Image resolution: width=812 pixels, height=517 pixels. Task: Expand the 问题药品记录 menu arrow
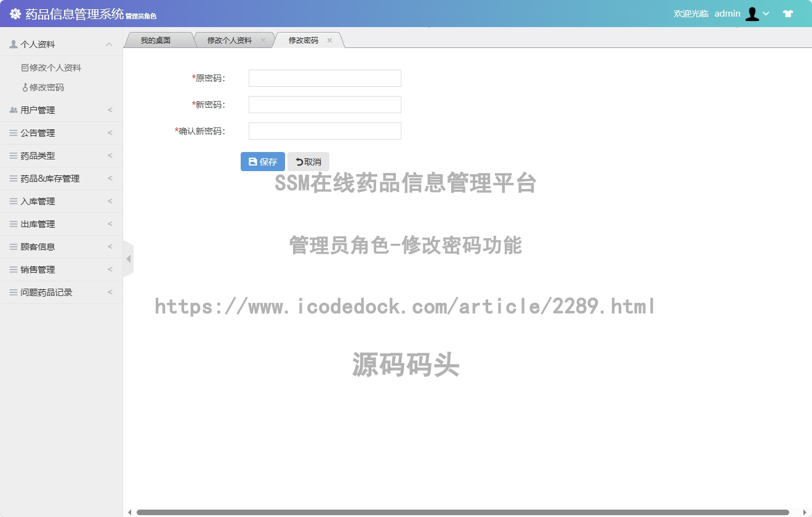[x=110, y=292]
